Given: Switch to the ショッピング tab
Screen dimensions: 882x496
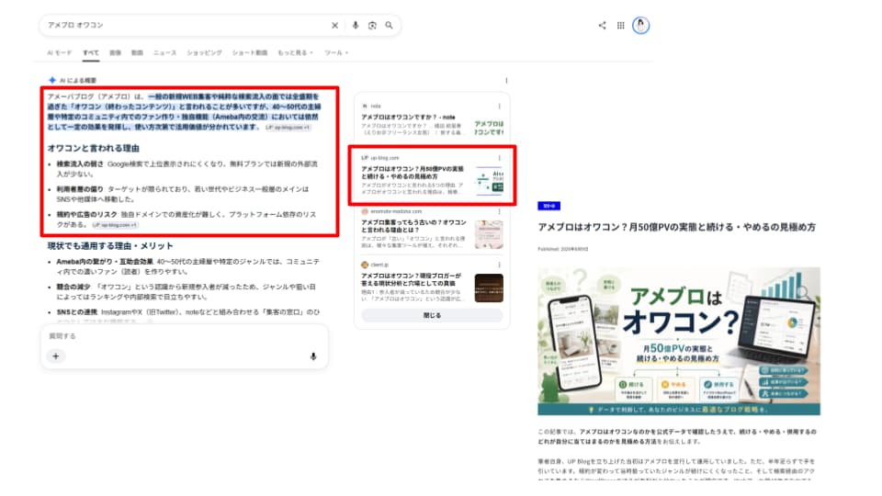Looking at the screenshot, I should [204, 53].
